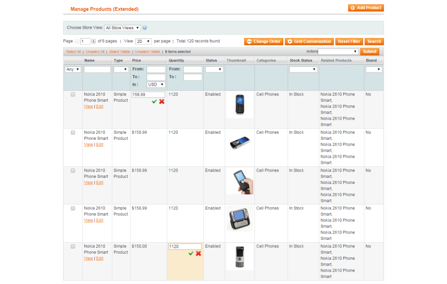This screenshot has height=284, width=447.
Task: Click Select All link
Action: tap(73, 52)
